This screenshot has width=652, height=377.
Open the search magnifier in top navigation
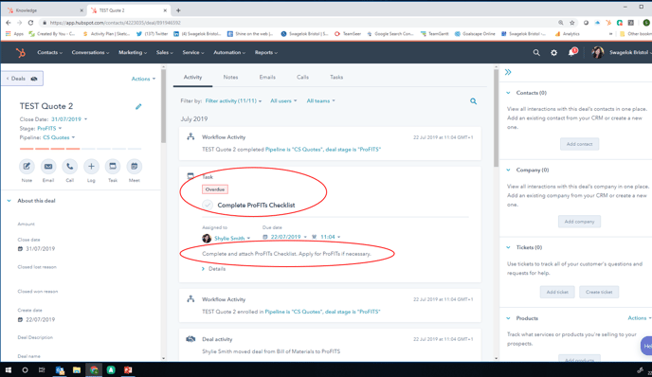pyautogui.click(x=536, y=53)
